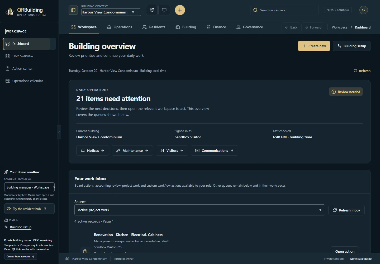This screenshot has height=264, width=380.
Task: Click the Create new button
Action: click(x=314, y=46)
